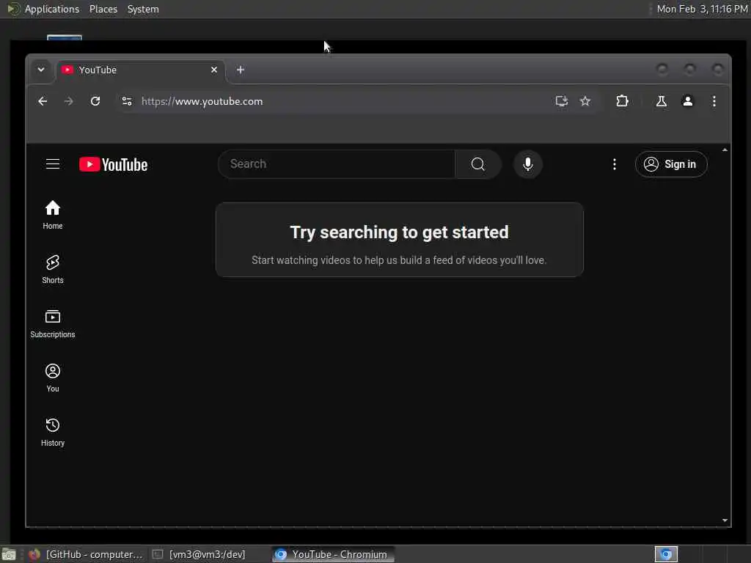
Task: Reload the YouTube page
Action: [x=95, y=101]
